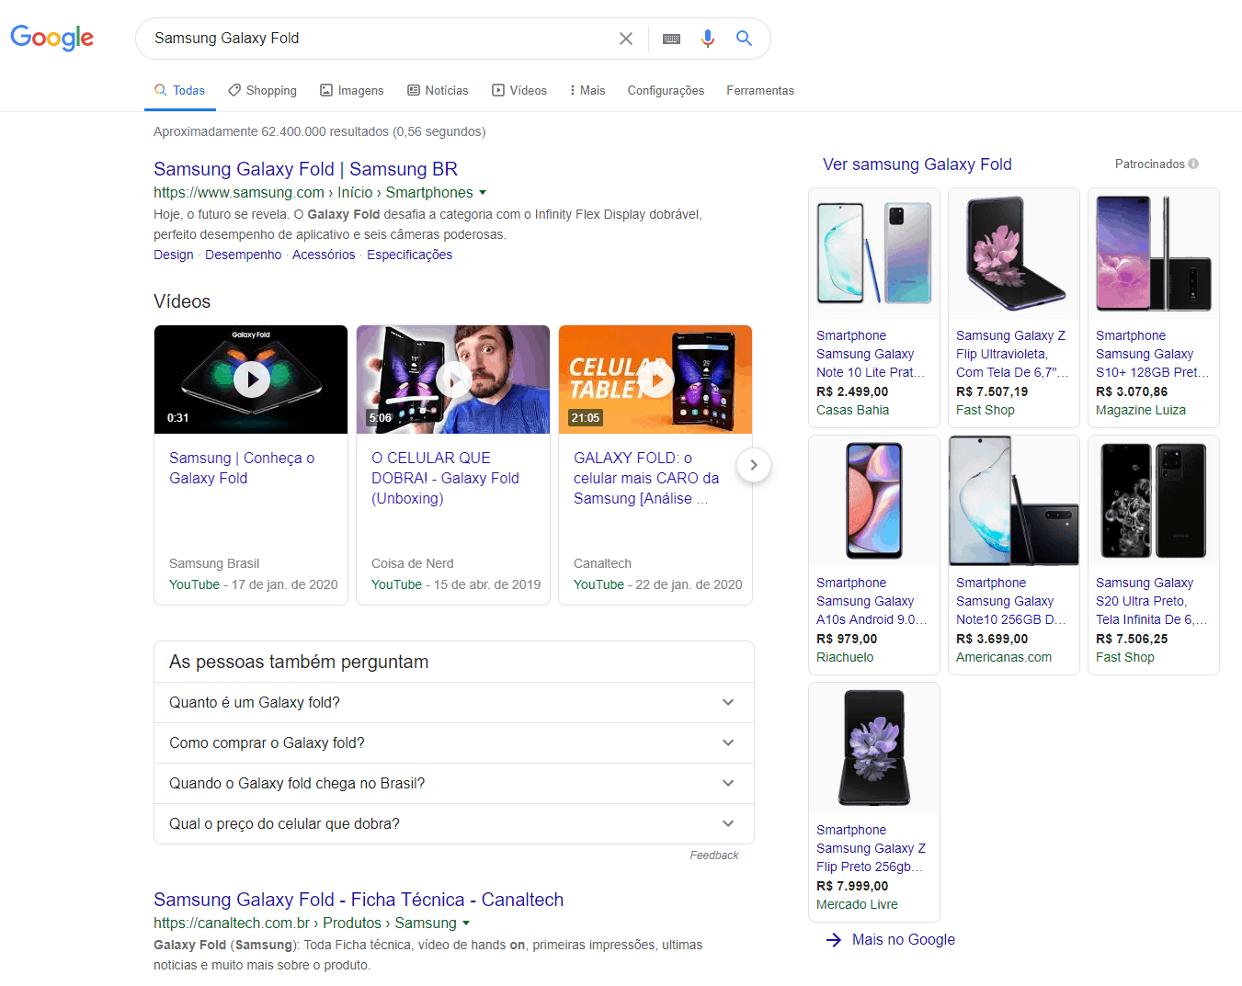Click the Mercado Livre seller name
Viewport: 1242px width, 986px height.
coord(857,904)
